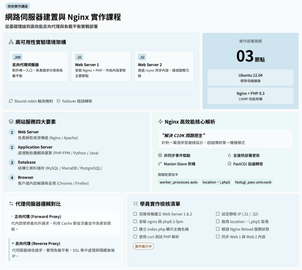Check 建立 index.php 顯示主機名稱
Screen dimensions: 302x270
[x=135, y=229]
